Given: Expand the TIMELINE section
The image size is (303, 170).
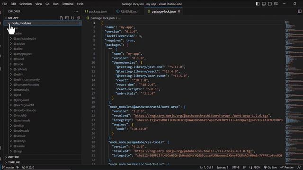Looking at the screenshot, I should point(6,162).
